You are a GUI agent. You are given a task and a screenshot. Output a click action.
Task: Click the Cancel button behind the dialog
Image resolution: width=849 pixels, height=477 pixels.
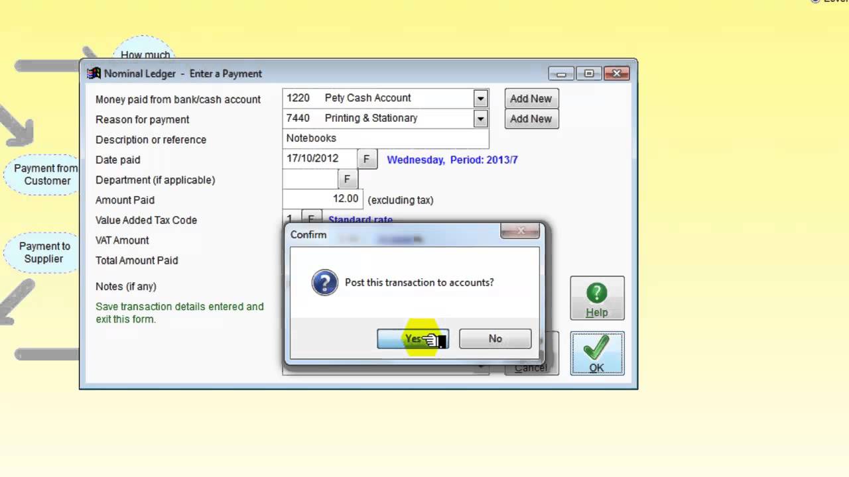[x=531, y=368]
